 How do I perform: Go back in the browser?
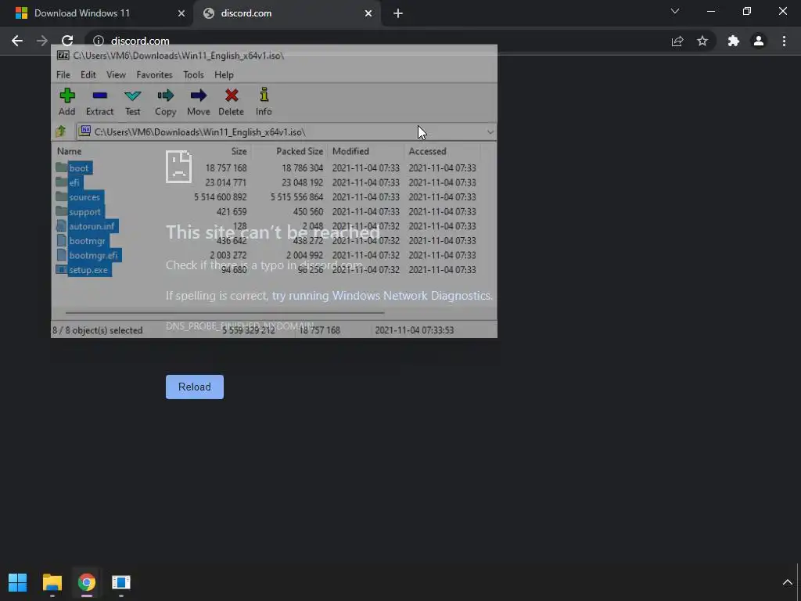(x=17, y=41)
